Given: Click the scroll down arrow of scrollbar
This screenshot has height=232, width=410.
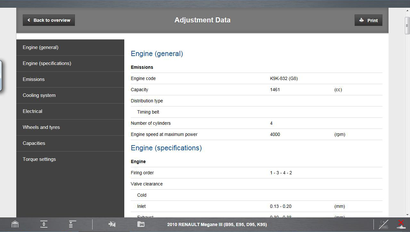Looking at the screenshot, I should click(407, 215).
